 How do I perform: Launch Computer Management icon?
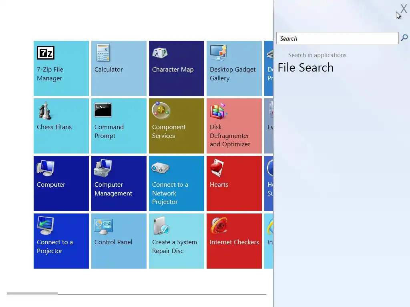103,168
